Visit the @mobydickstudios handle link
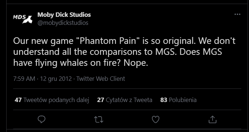 click(63, 23)
